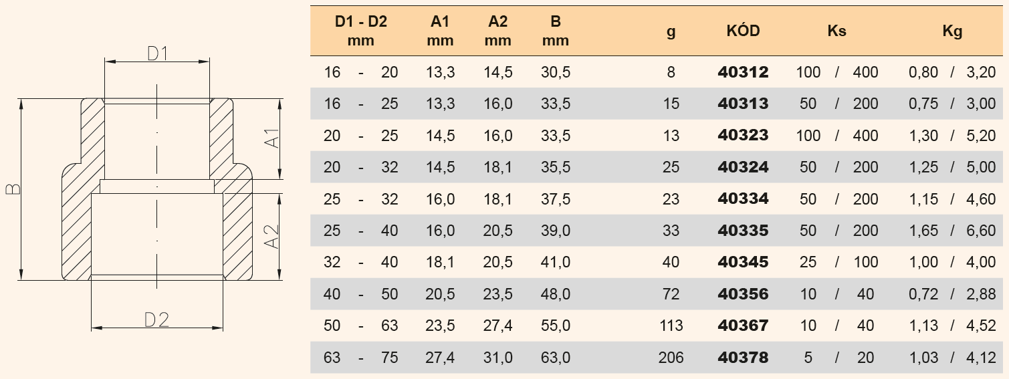Click the B value 30,5
The image size is (1009, 379).
click(x=556, y=72)
